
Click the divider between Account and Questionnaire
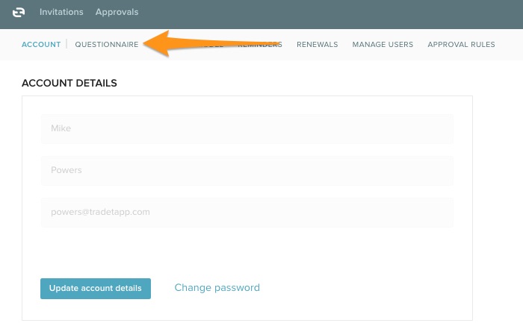67,45
